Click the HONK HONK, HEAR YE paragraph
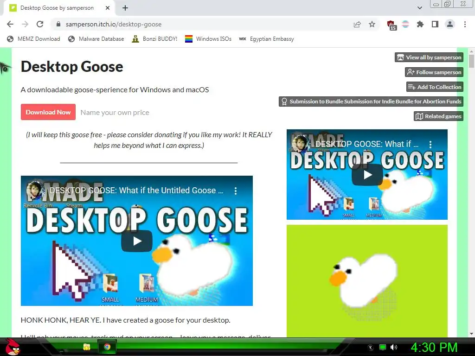This screenshot has height=356, width=475. (x=125, y=320)
